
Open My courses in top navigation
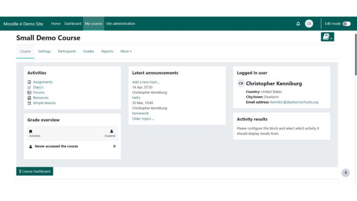pos(93,24)
